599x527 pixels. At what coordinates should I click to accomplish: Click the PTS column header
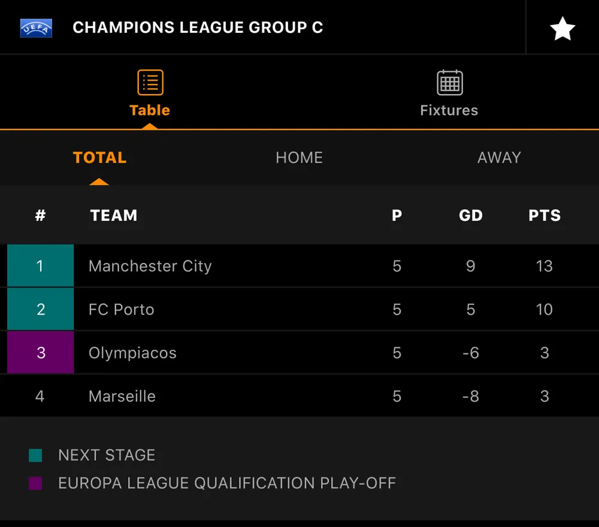544,216
